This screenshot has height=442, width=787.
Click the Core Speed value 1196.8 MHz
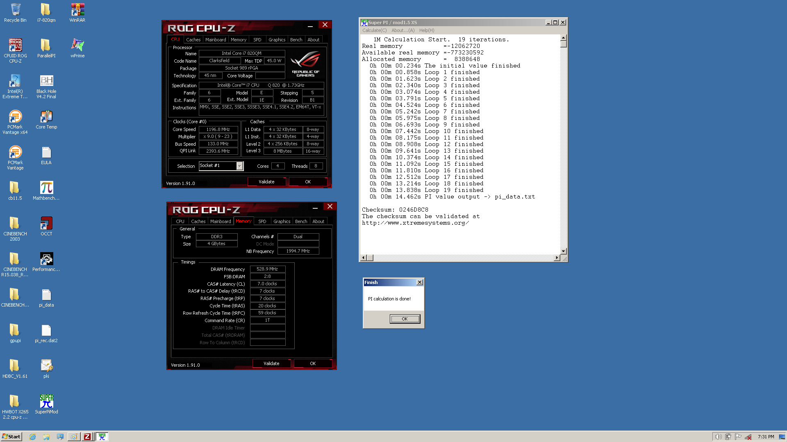[x=218, y=129]
